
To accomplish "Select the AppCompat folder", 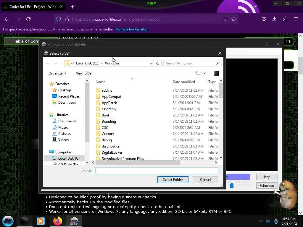I will [x=111, y=97].
